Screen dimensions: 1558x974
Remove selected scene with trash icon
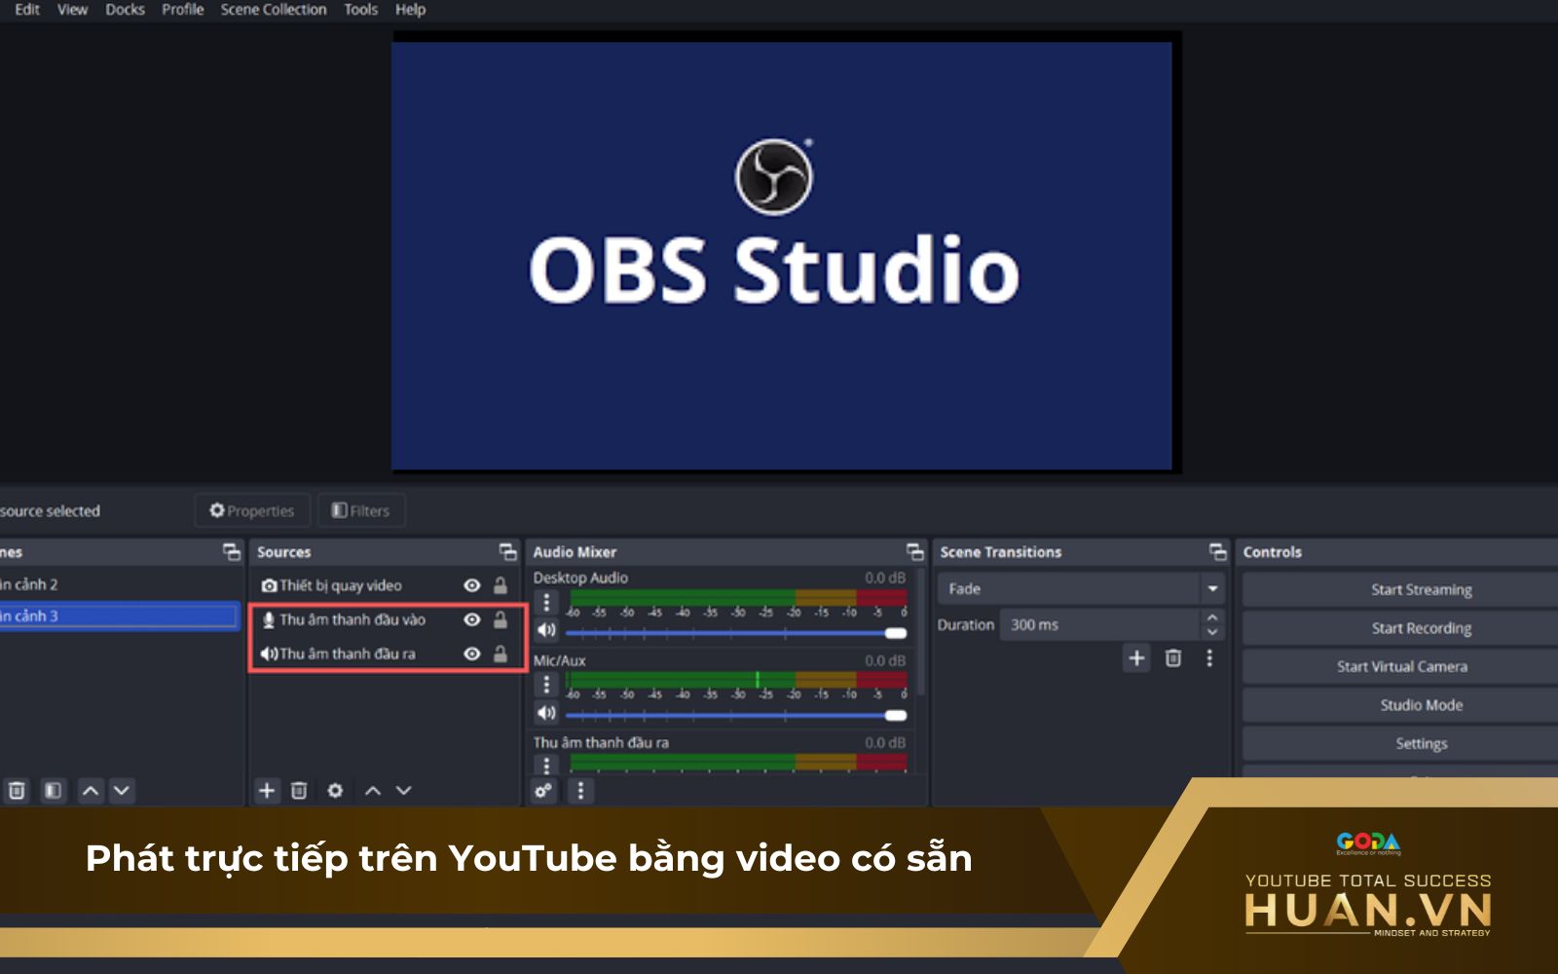[x=17, y=790]
